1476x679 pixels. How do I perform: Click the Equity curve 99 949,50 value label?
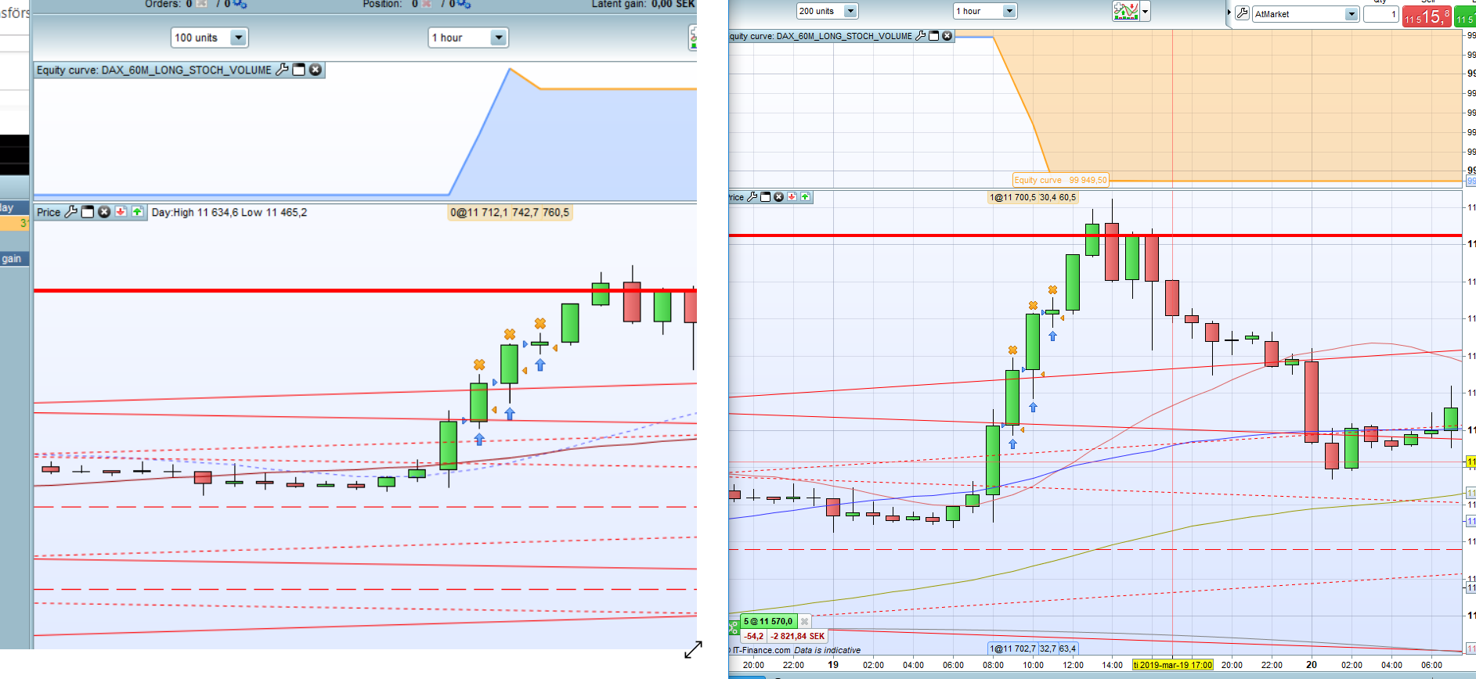1061,180
